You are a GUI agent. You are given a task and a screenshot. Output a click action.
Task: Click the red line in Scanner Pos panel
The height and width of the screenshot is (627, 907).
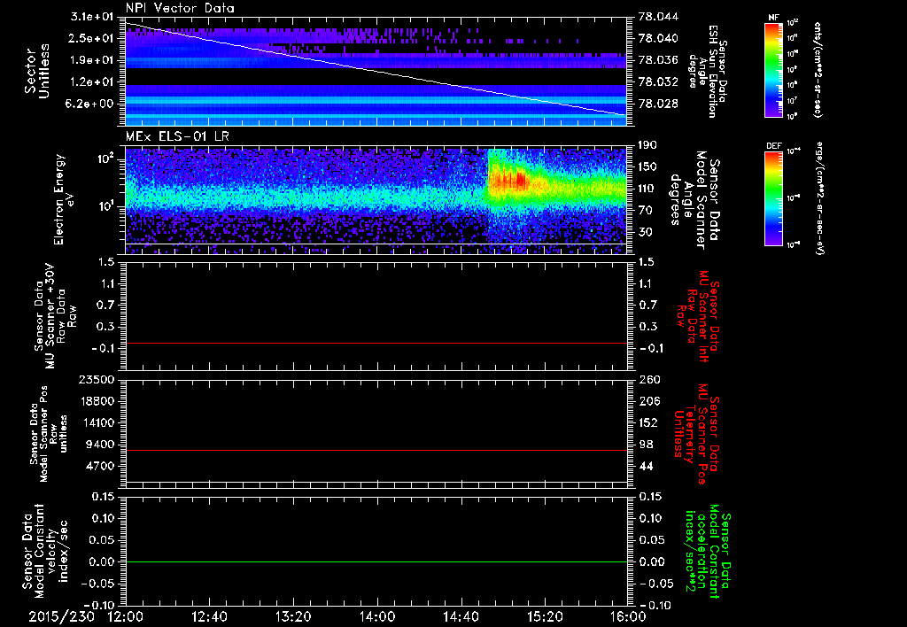[x=376, y=450]
